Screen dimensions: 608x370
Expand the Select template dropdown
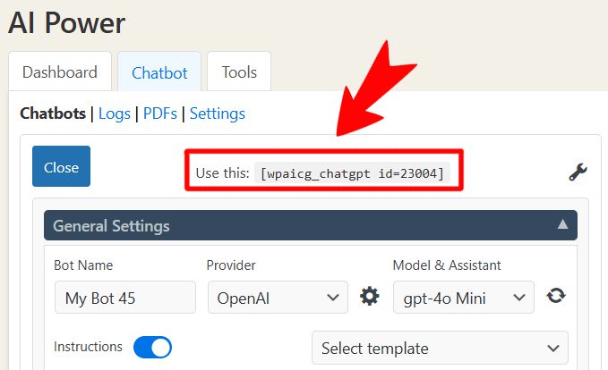440,348
